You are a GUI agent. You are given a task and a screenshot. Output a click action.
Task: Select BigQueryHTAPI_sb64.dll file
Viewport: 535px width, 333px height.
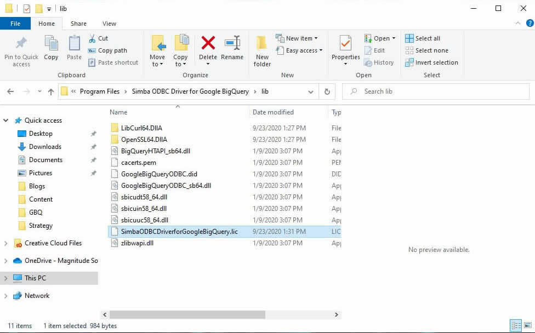(x=156, y=151)
